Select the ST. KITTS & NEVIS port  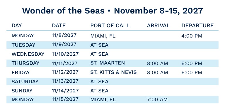coord(113,72)
